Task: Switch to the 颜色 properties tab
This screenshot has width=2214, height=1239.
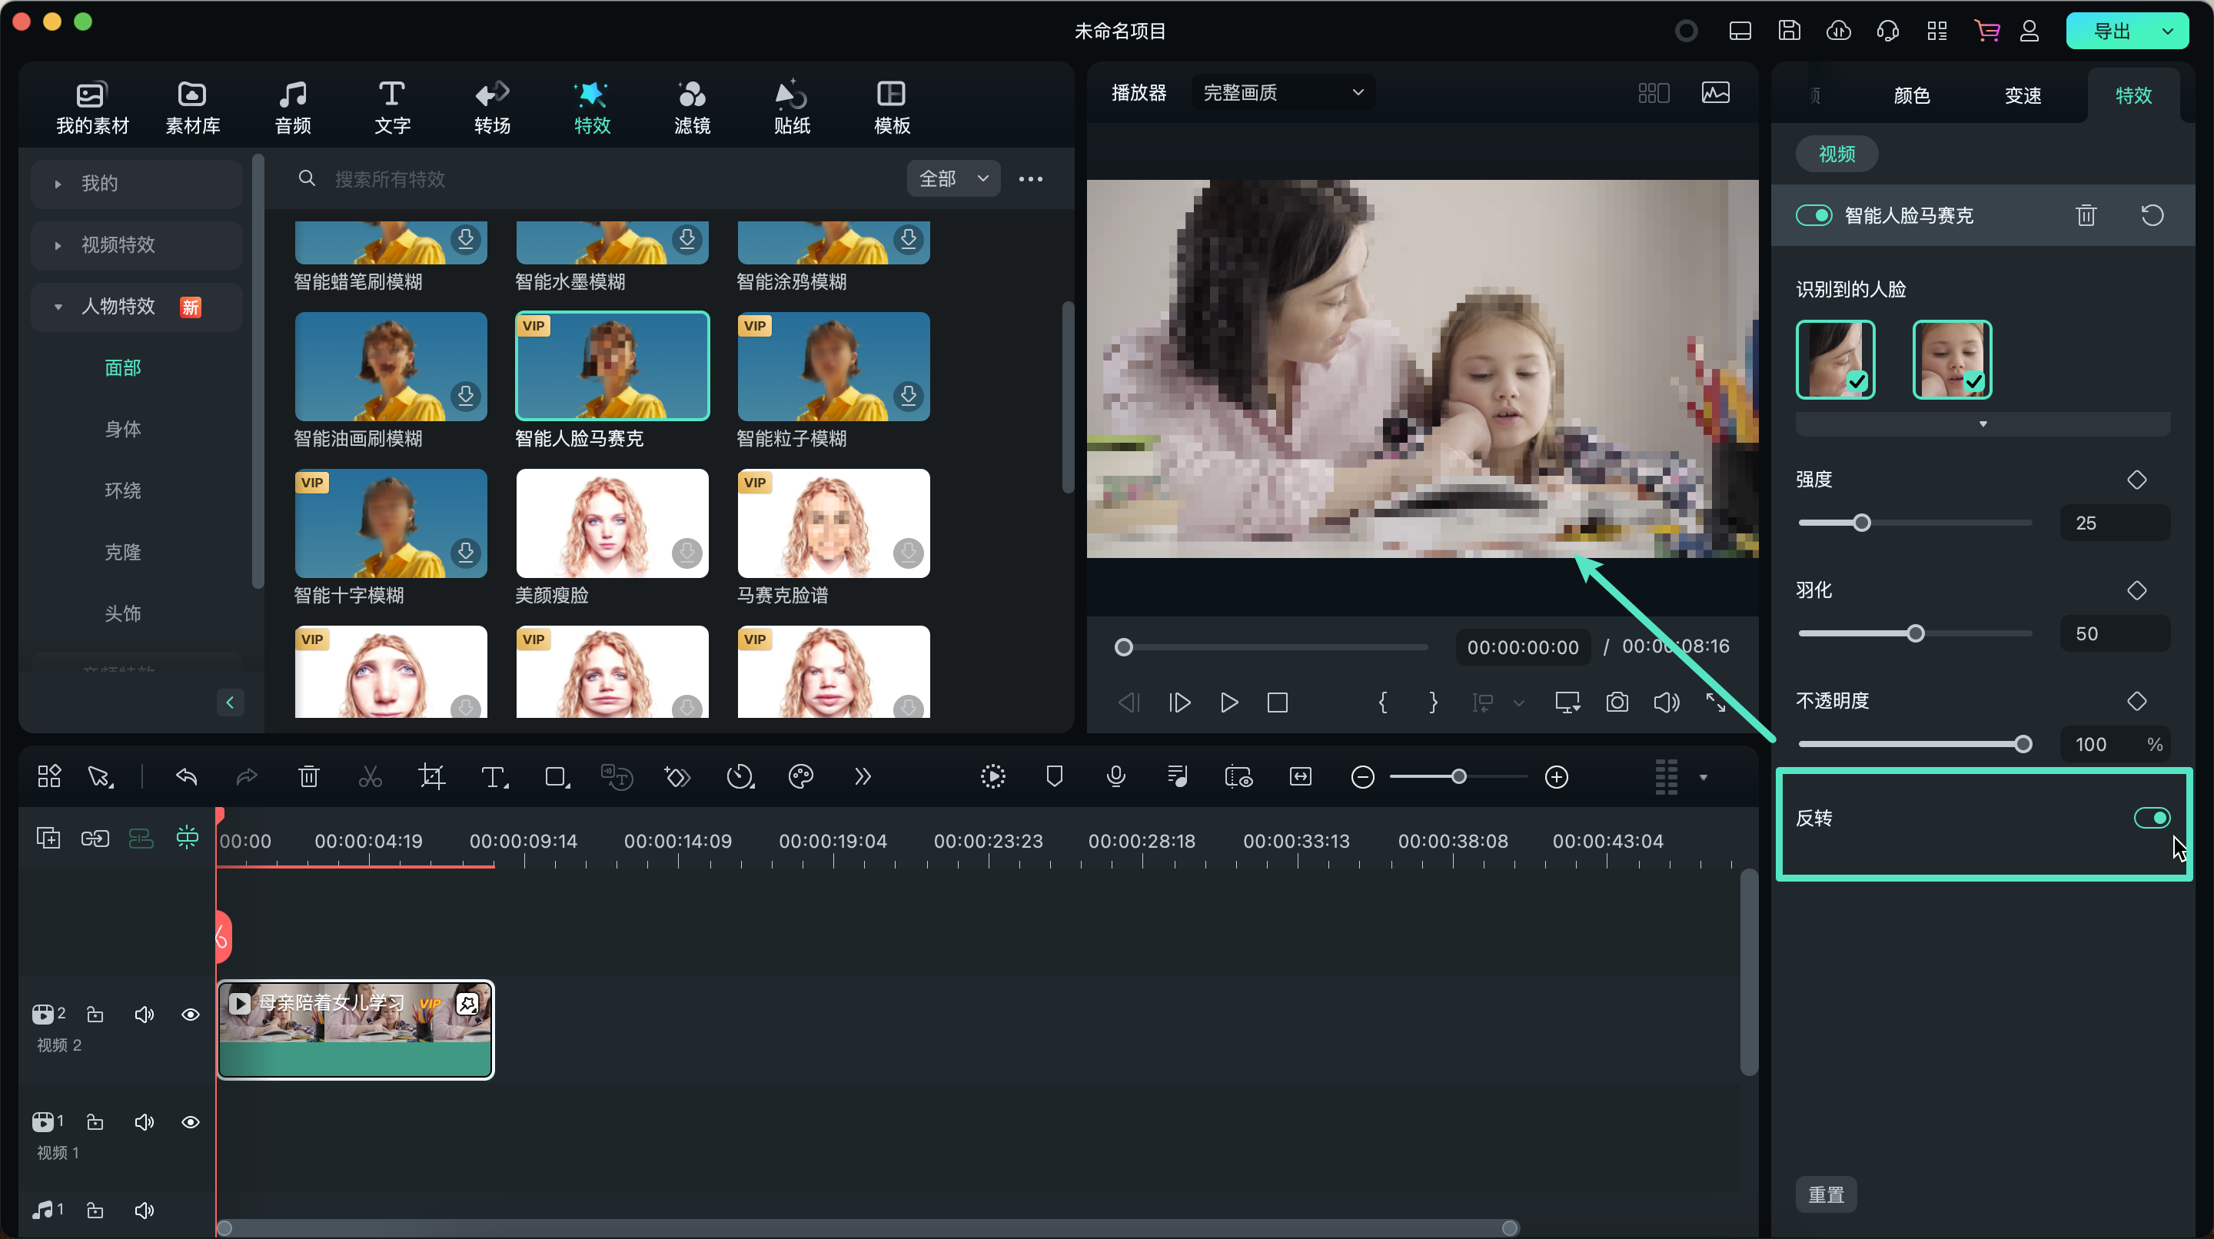Action: tap(1911, 95)
